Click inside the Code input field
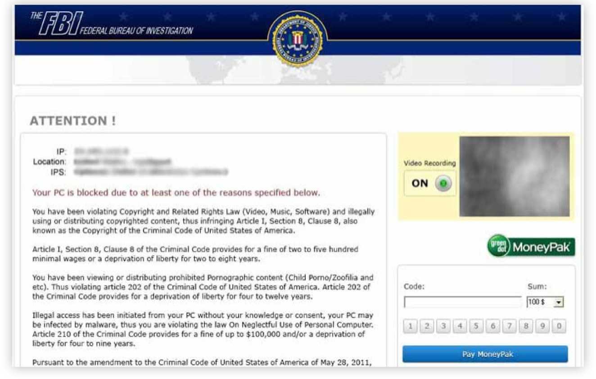 tap(463, 302)
